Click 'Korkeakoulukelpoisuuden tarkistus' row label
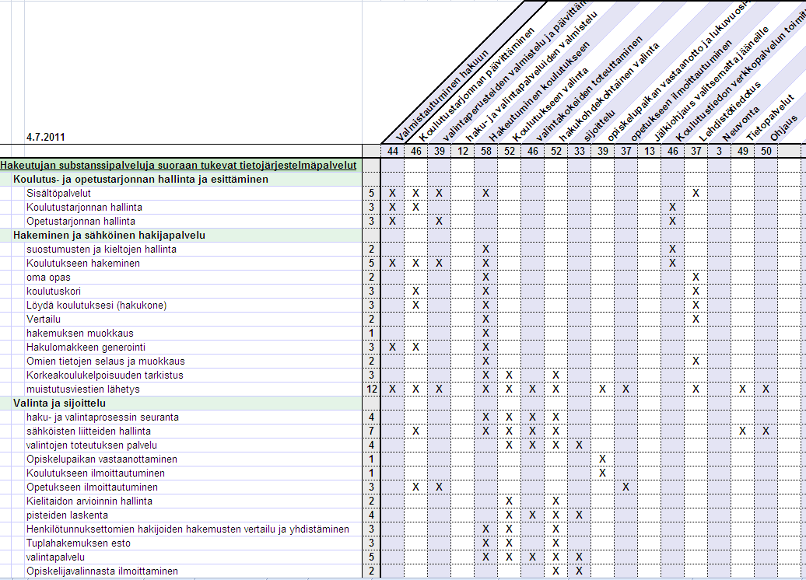This screenshot has height=580, width=806. 105,375
